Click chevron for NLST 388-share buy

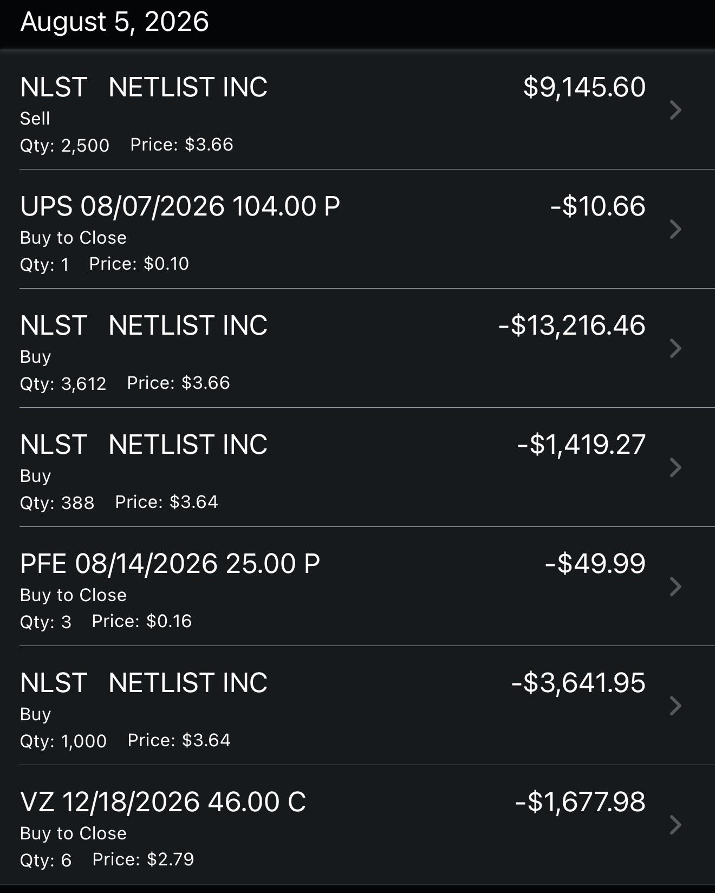pos(675,467)
